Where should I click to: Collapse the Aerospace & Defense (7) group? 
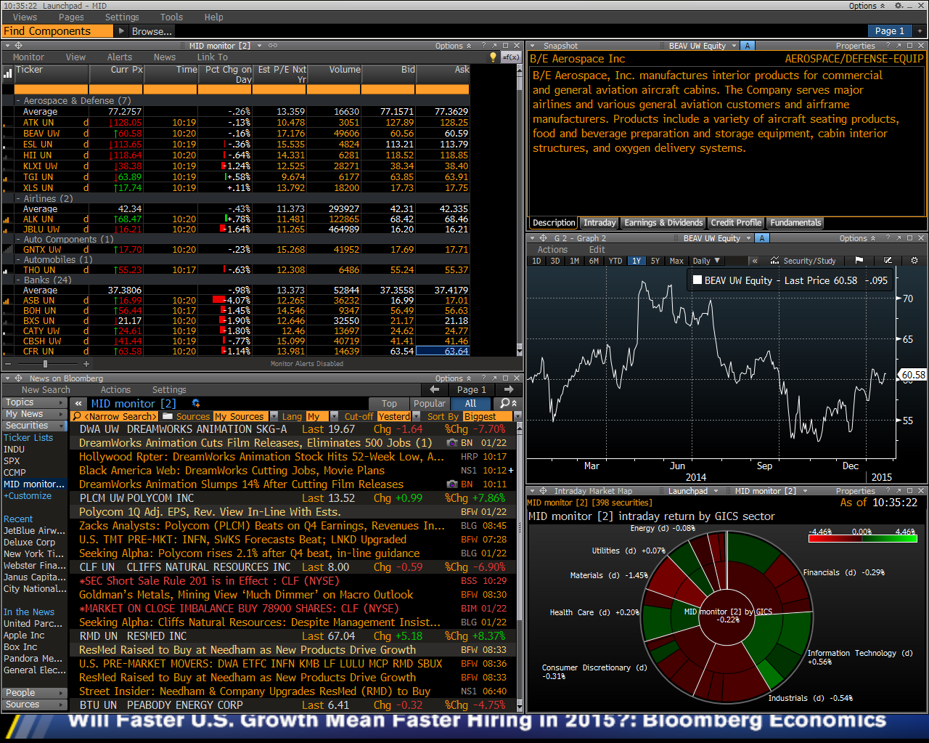point(18,101)
